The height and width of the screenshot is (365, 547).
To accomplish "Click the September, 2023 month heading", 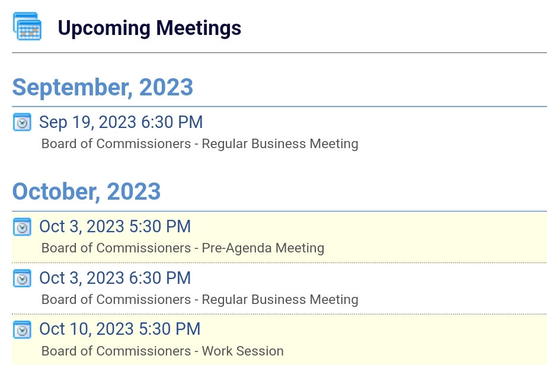I will (103, 88).
